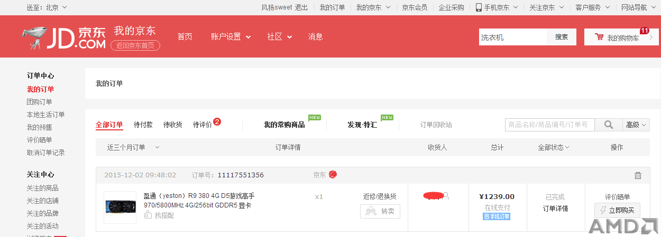Click the recipient person icon
The width and height of the screenshot is (661, 237).
[x=446, y=196]
